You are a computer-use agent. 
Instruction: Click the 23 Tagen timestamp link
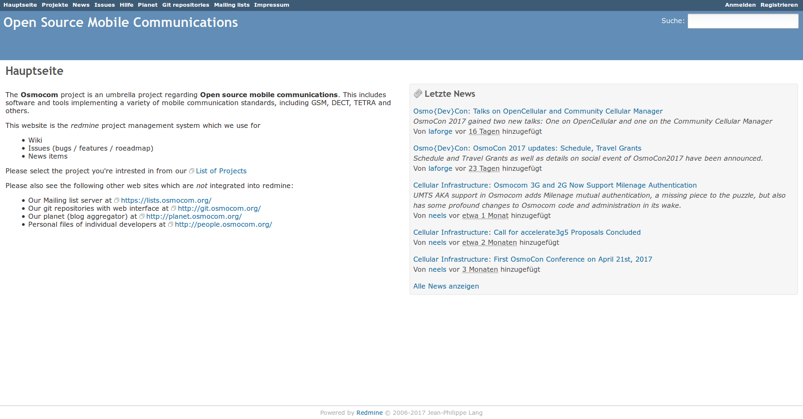click(x=484, y=168)
